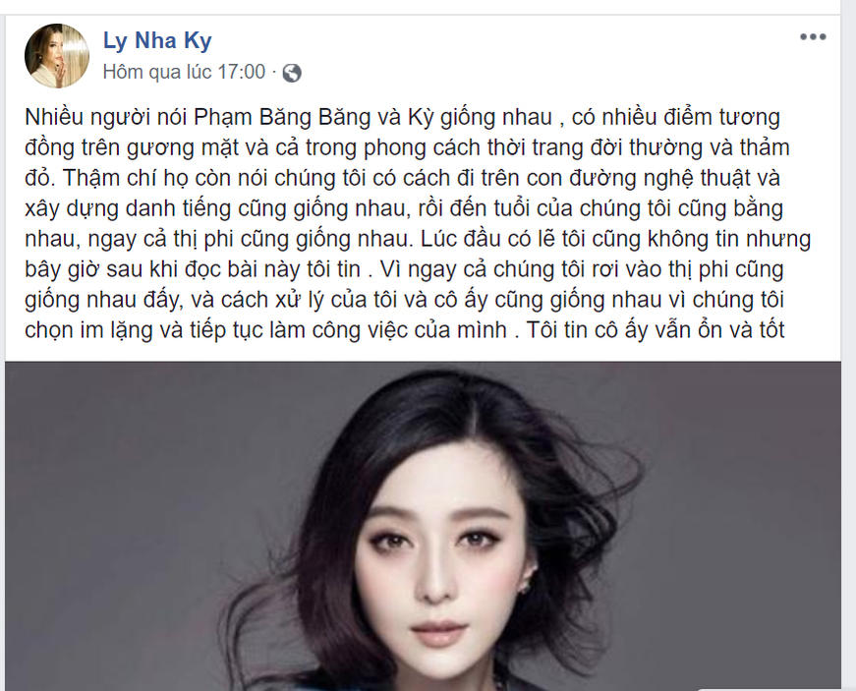
Task: Open Ly Nha Ky's round profile picture
Action: 57,56
